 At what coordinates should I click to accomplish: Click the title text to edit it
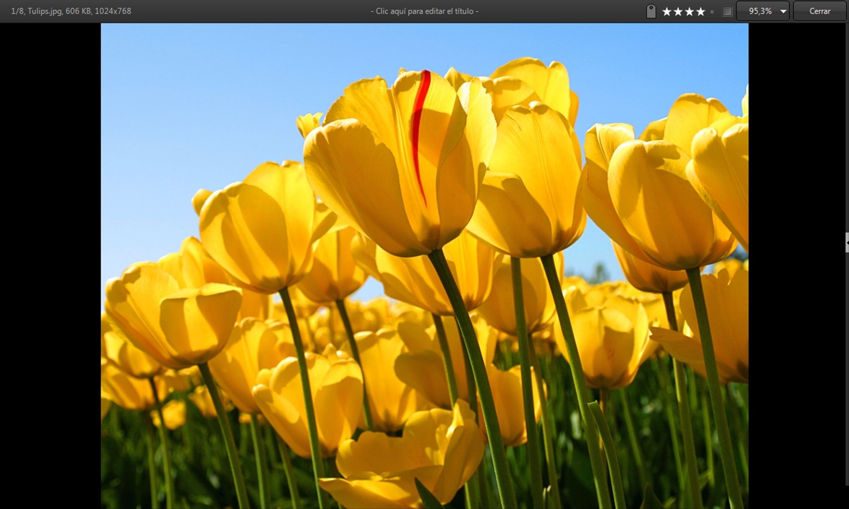(424, 11)
